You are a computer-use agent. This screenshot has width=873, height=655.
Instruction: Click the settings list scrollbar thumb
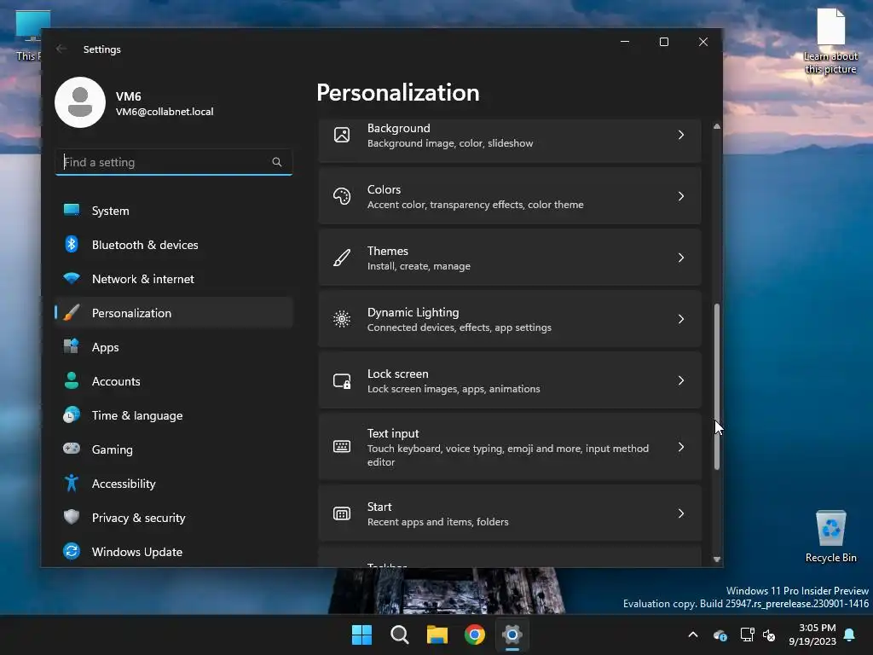[716, 386]
